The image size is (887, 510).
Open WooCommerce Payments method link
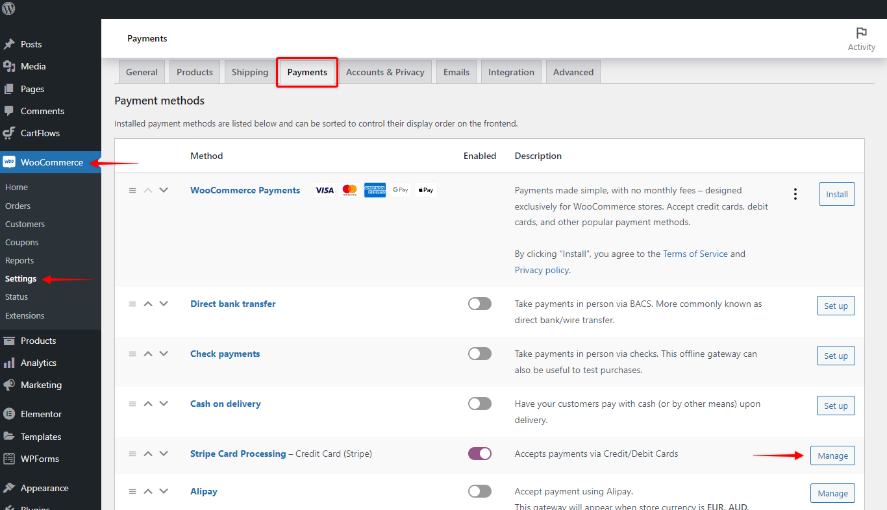click(245, 190)
